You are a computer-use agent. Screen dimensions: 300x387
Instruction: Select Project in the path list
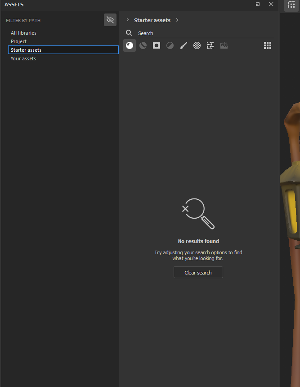click(x=19, y=41)
